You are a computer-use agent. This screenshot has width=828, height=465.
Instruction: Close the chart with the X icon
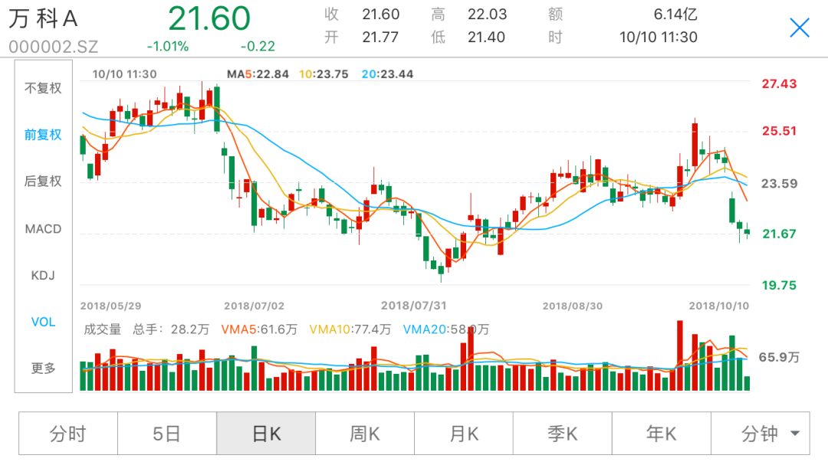click(800, 28)
